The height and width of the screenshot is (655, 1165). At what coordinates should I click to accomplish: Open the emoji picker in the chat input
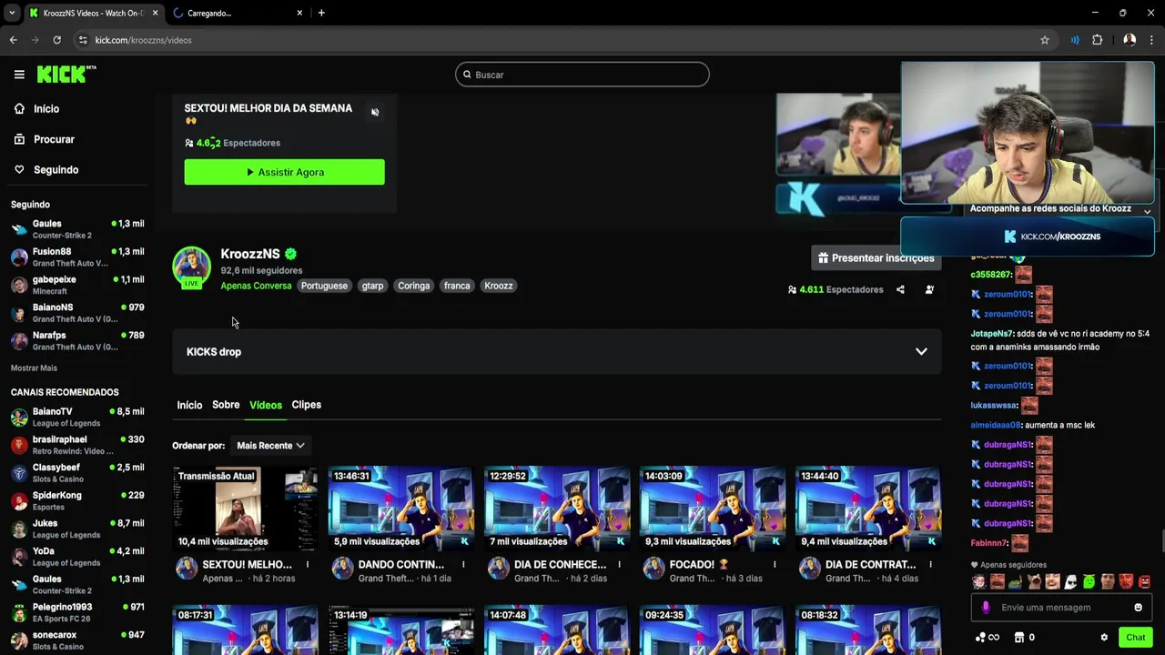point(1138,608)
